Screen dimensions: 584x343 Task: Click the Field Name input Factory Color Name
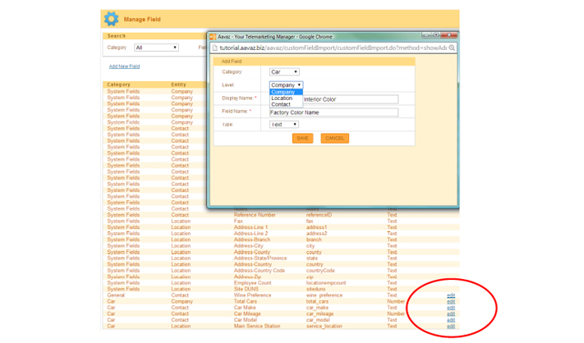point(333,112)
